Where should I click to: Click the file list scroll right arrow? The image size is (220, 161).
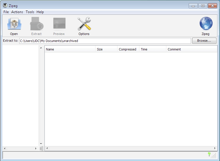click(x=215, y=148)
